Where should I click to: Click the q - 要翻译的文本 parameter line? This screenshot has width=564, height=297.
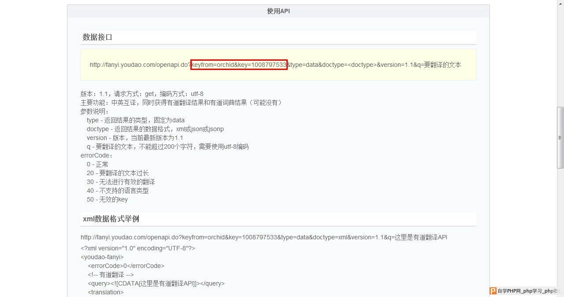(x=168, y=147)
